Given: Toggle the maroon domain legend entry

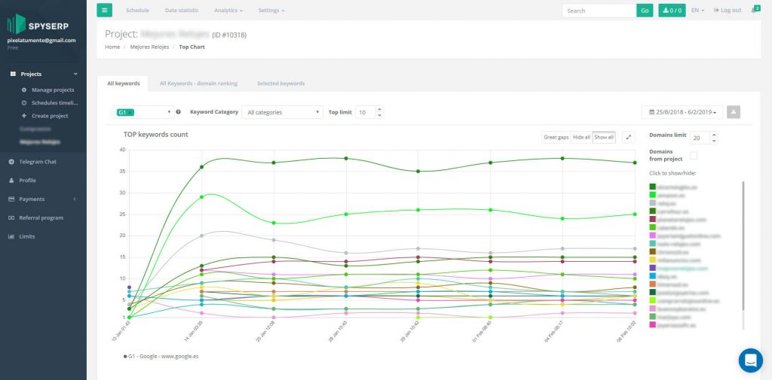Looking at the screenshot, I should 678,219.
